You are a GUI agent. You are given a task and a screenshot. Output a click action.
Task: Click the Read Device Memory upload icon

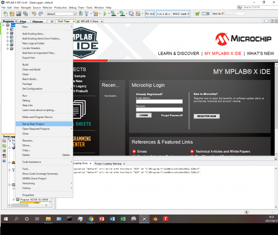[122, 13]
